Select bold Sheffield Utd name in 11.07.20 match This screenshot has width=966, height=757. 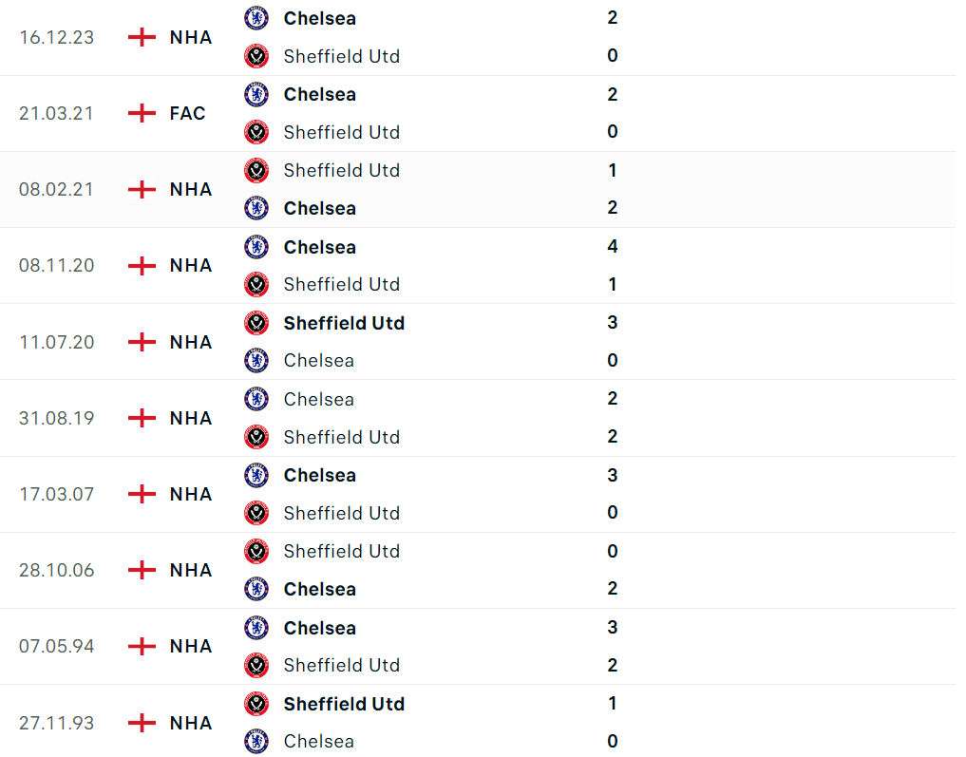click(x=344, y=323)
